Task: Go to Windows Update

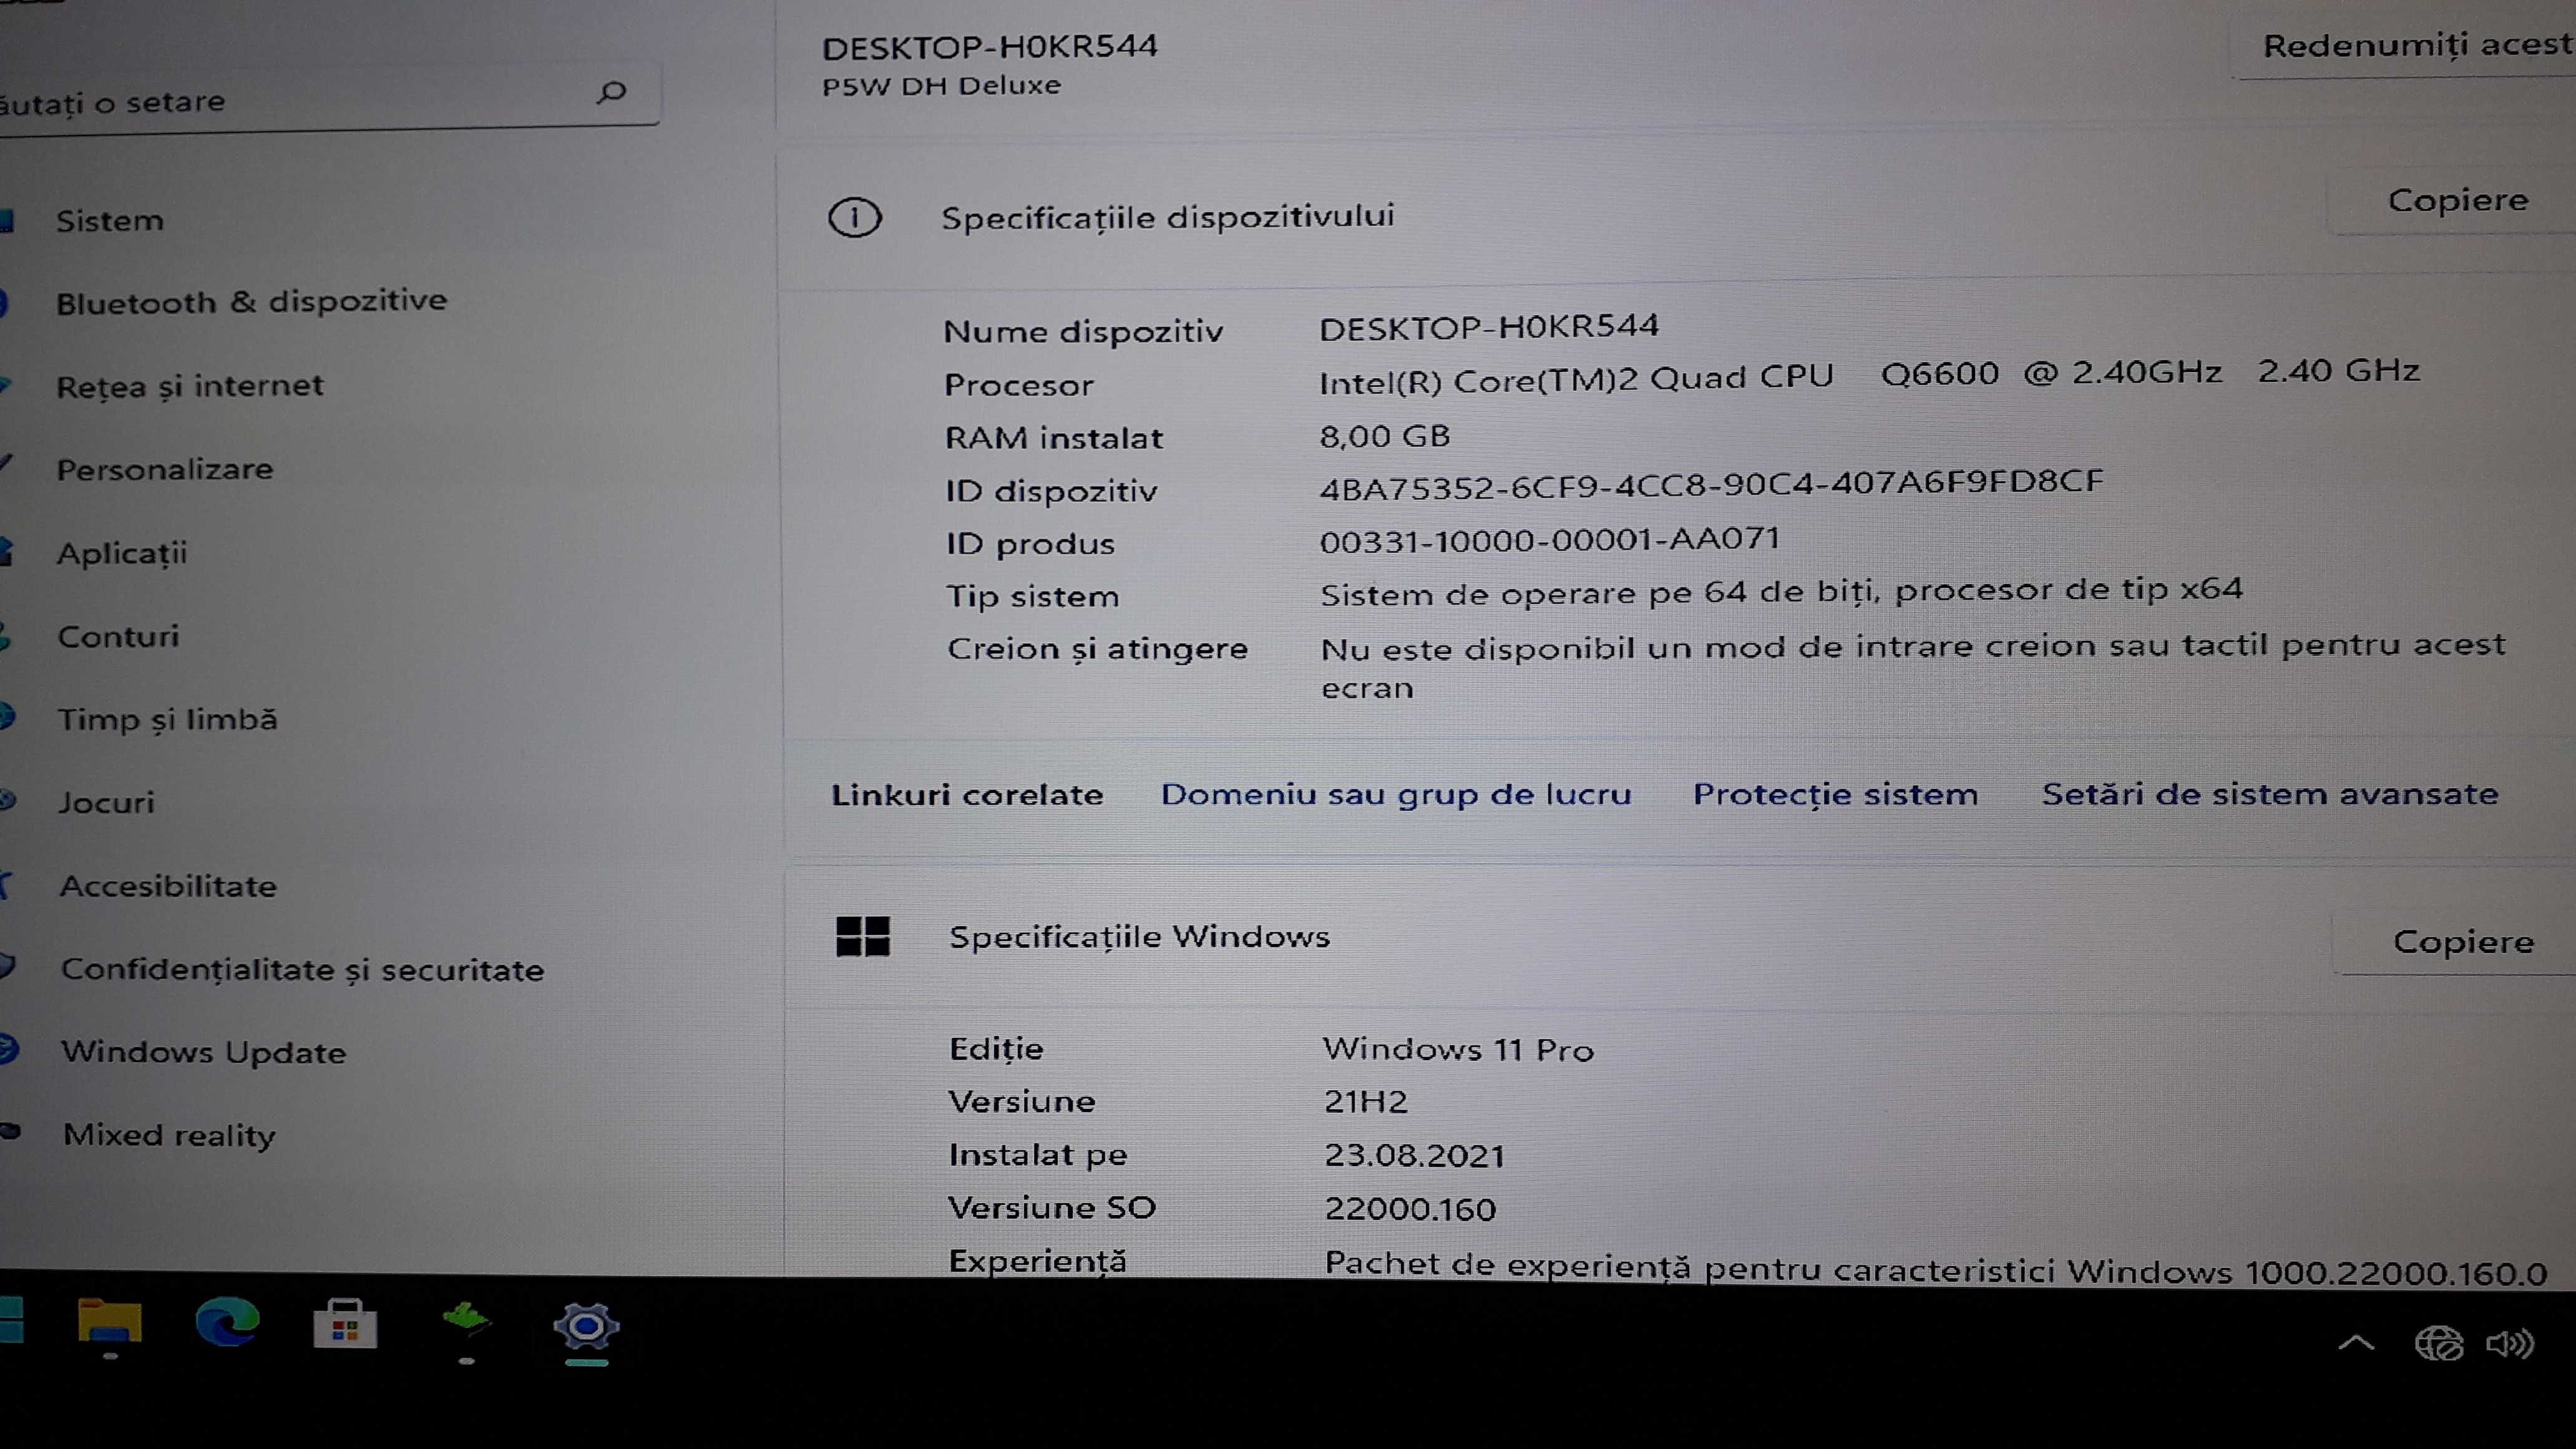Action: (x=204, y=1052)
